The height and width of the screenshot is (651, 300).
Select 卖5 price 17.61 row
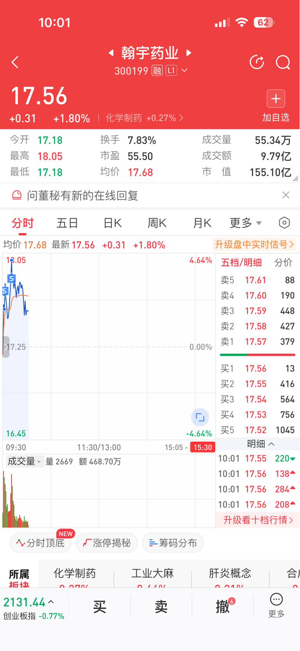click(x=257, y=280)
